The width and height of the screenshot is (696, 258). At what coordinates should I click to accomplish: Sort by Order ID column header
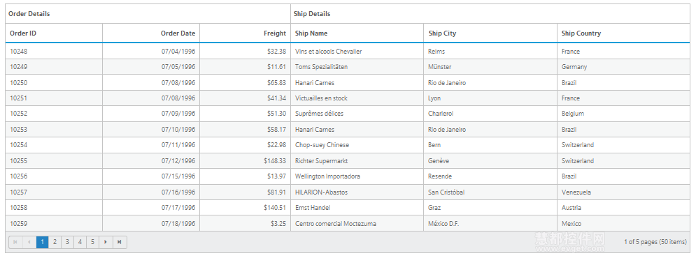(54, 33)
